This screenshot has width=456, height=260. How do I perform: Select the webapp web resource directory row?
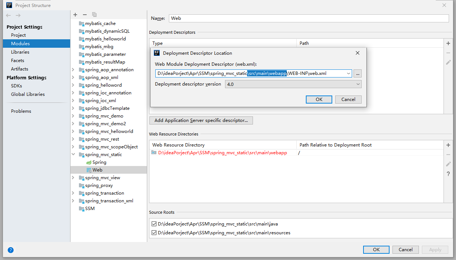tap(296, 153)
